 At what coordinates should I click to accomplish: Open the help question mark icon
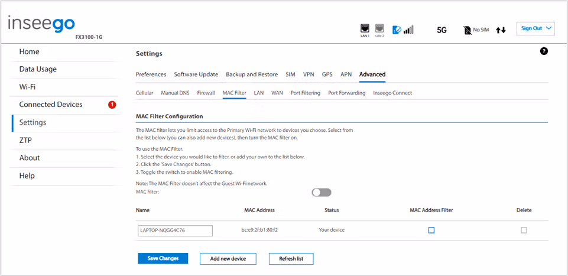point(544,51)
